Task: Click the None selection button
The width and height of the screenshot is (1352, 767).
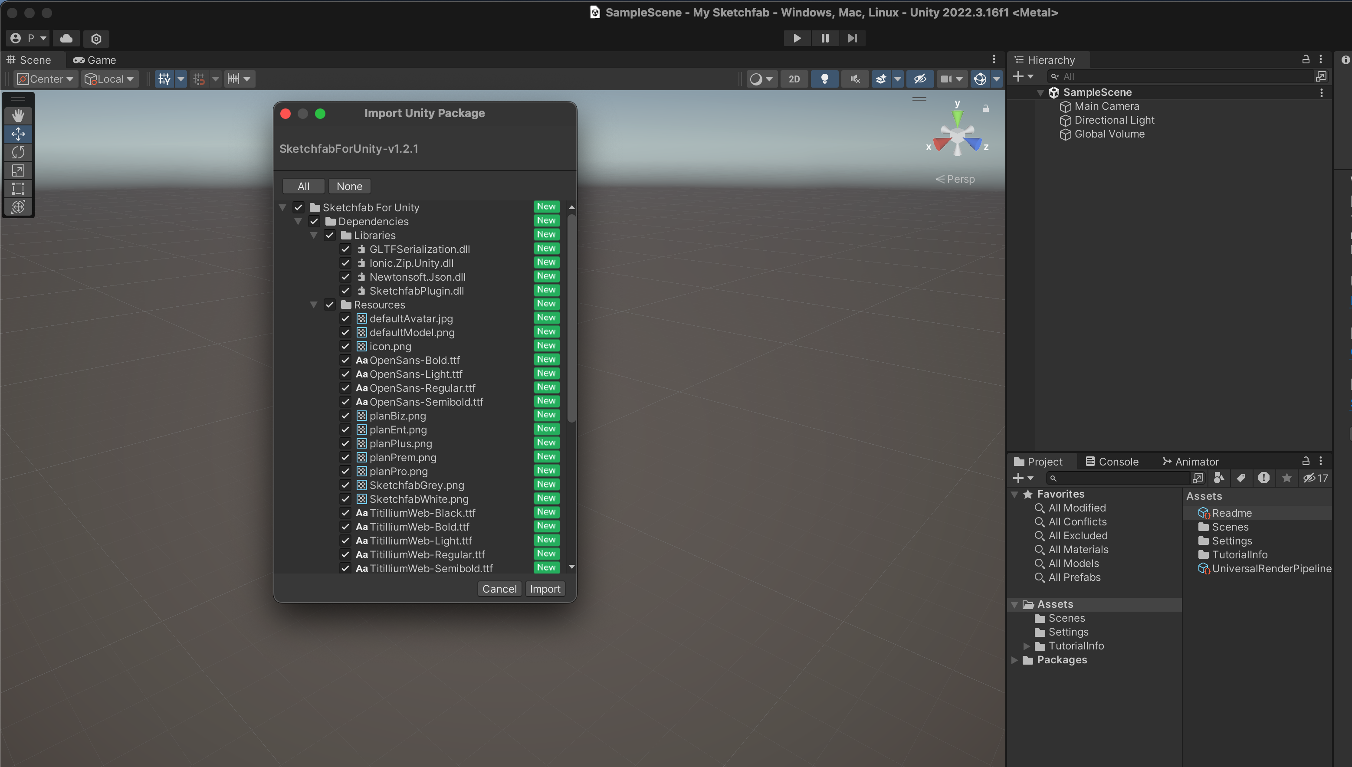Action: (x=349, y=187)
